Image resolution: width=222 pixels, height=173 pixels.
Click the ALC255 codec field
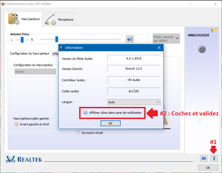point(134,91)
